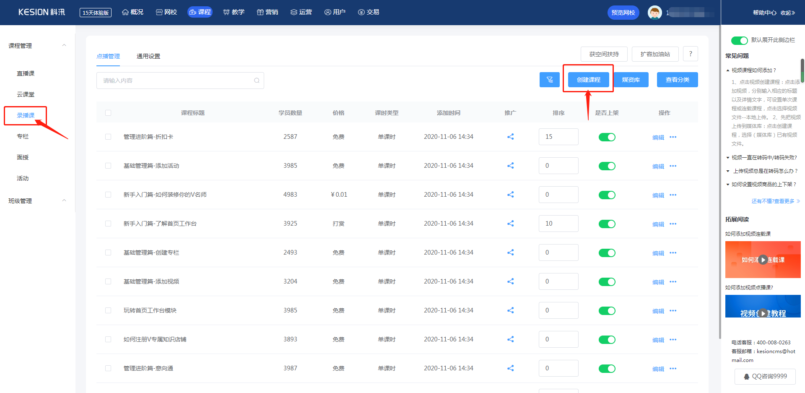The width and height of the screenshot is (805, 393).
Task: Play the 如何添加视频连载课 tutorial video
Action: [763, 260]
